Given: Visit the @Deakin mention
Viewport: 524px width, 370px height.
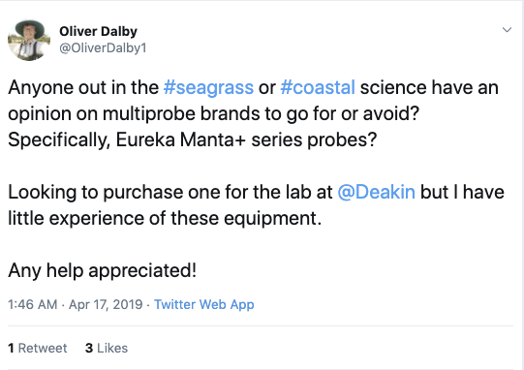Looking at the screenshot, I should coord(376,192).
